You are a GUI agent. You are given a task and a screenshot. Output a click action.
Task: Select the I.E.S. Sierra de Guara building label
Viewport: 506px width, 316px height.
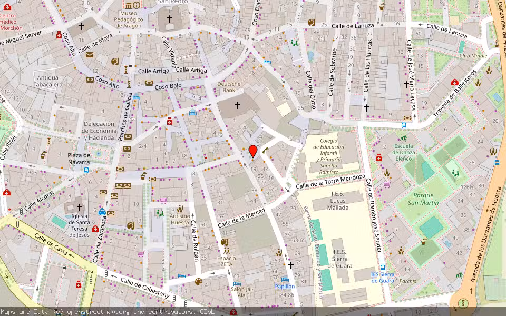(340, 259)
